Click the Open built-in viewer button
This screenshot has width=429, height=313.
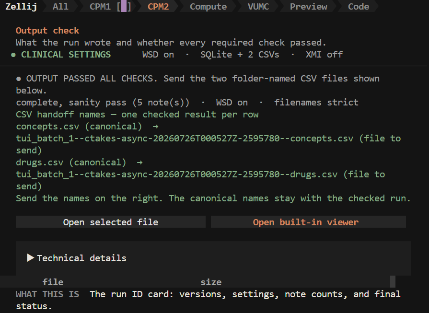[x=308, y=222]
